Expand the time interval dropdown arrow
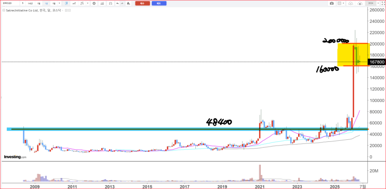This screenshot has width=386, height=189. [59, 4]
